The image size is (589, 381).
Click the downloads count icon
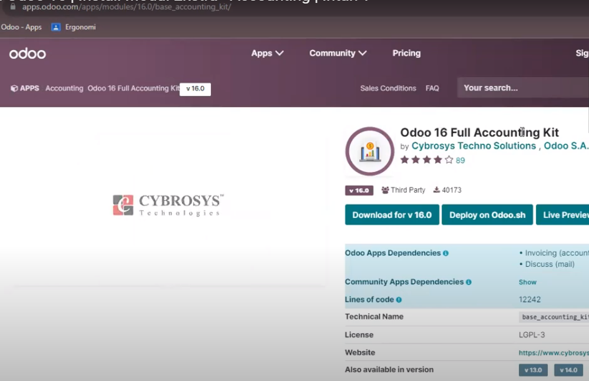pyautogui.click(x=435, y=190)
